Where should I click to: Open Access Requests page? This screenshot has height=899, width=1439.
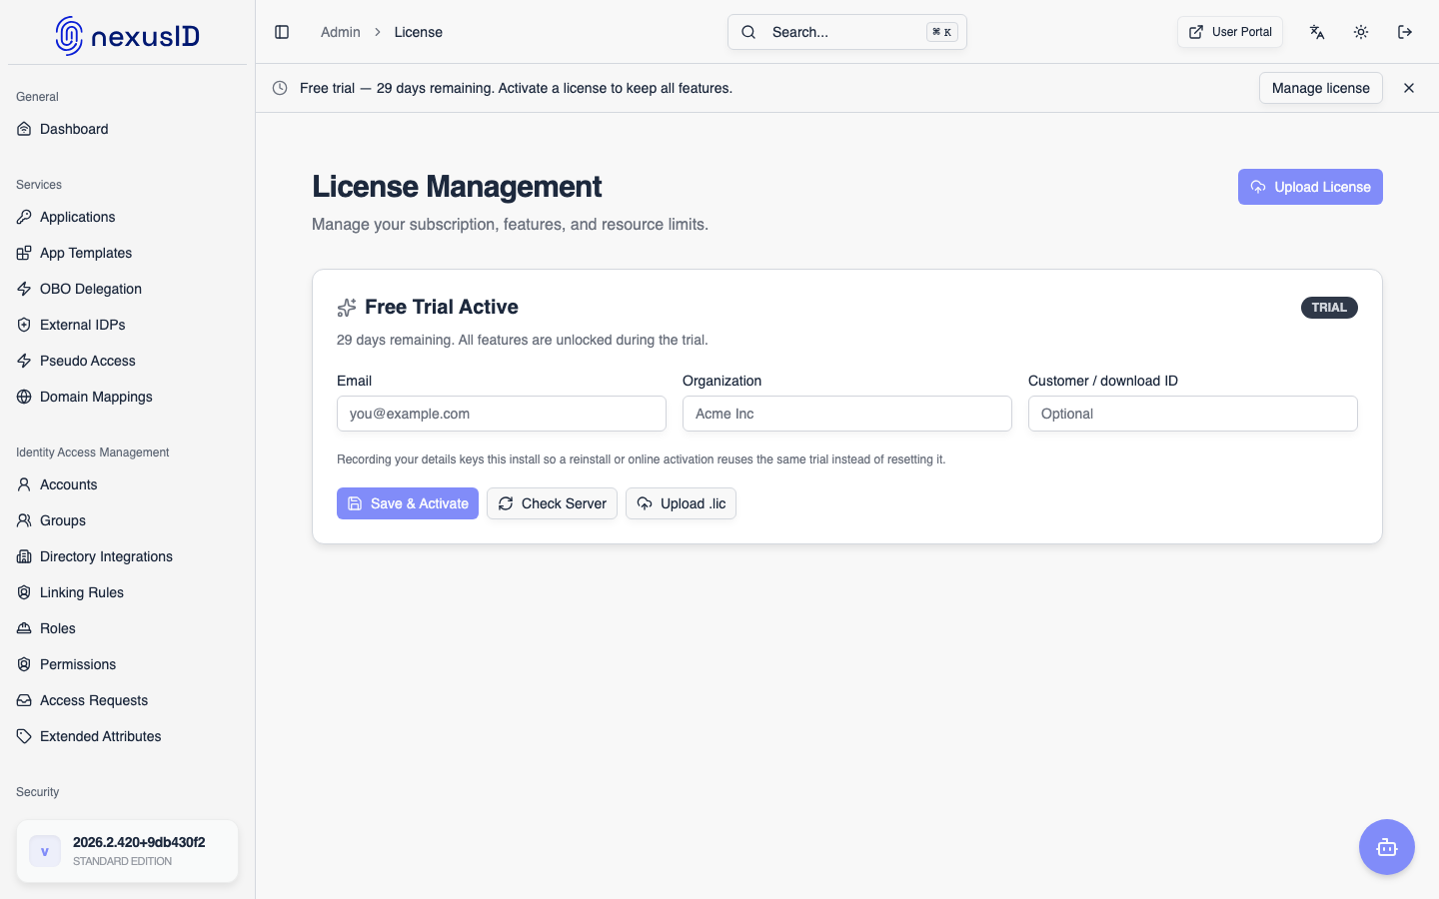127,700
